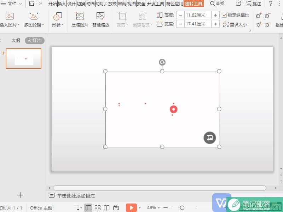
Task: Click the 创意裁剪 icon
Action: 143,16
